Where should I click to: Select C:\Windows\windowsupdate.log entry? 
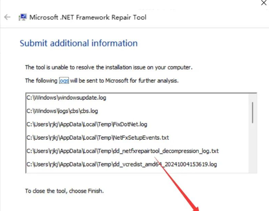(66, 98)
